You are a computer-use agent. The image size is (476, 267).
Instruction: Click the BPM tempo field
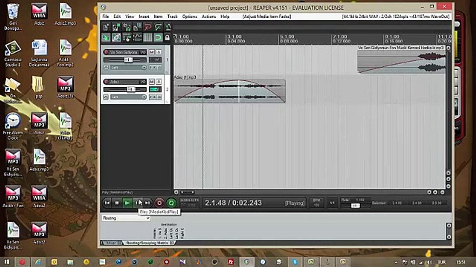(x=316, y=202)
